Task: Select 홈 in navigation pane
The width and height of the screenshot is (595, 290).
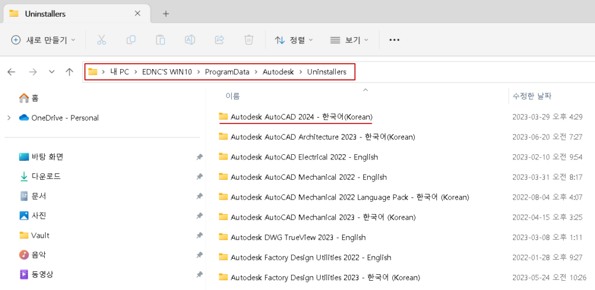Action: click(x=28, y=98)
